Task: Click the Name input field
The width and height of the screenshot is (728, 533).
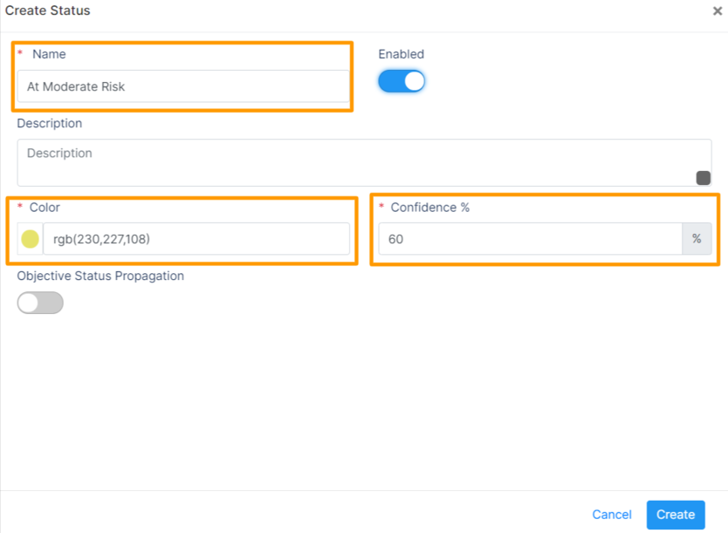Action: click(183, 86)
